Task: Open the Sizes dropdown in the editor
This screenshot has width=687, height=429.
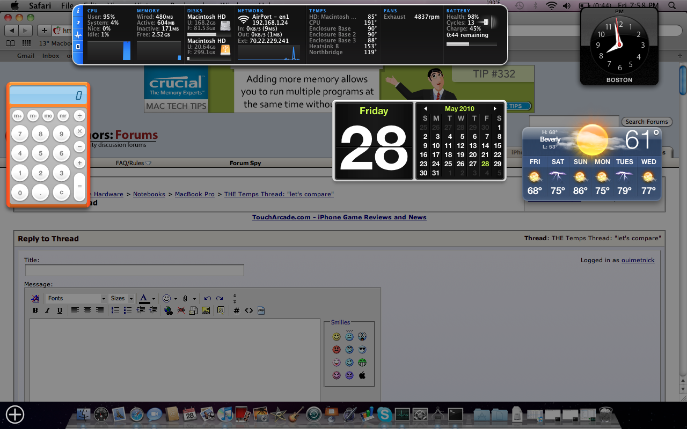Action: (x=121, y=298)
